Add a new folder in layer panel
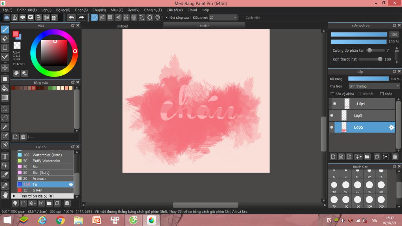Viewport: 402px width, 226px height. [367, 157]
